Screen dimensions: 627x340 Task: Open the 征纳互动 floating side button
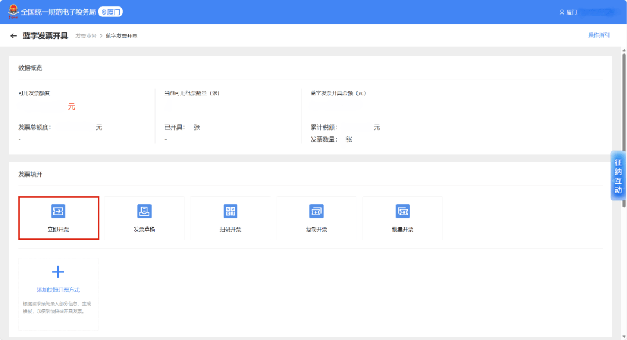618,176
